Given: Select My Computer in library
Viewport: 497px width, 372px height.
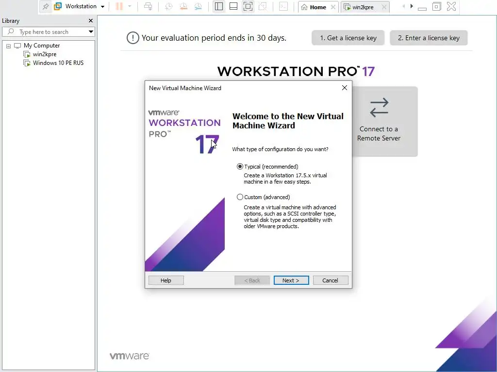Looking at the screenshot, I should click(42, 46).
